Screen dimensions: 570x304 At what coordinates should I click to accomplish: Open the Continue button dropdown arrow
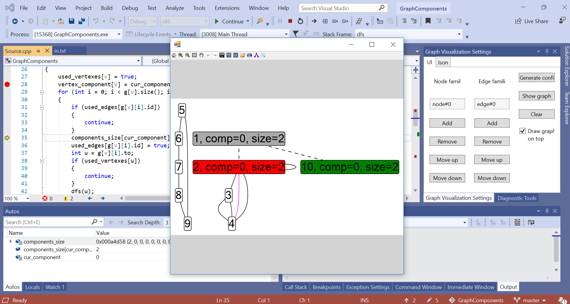click(x=248, y=21)
